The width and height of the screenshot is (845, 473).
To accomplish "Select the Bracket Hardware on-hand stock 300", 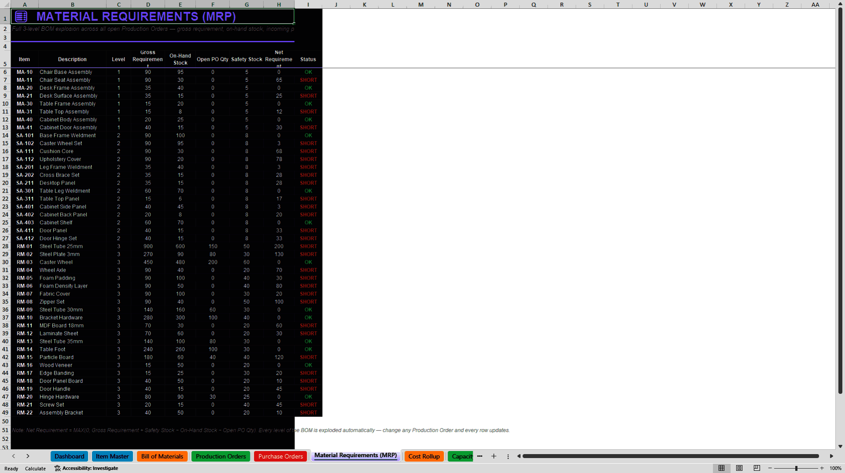I will click(x=180, y=317).
